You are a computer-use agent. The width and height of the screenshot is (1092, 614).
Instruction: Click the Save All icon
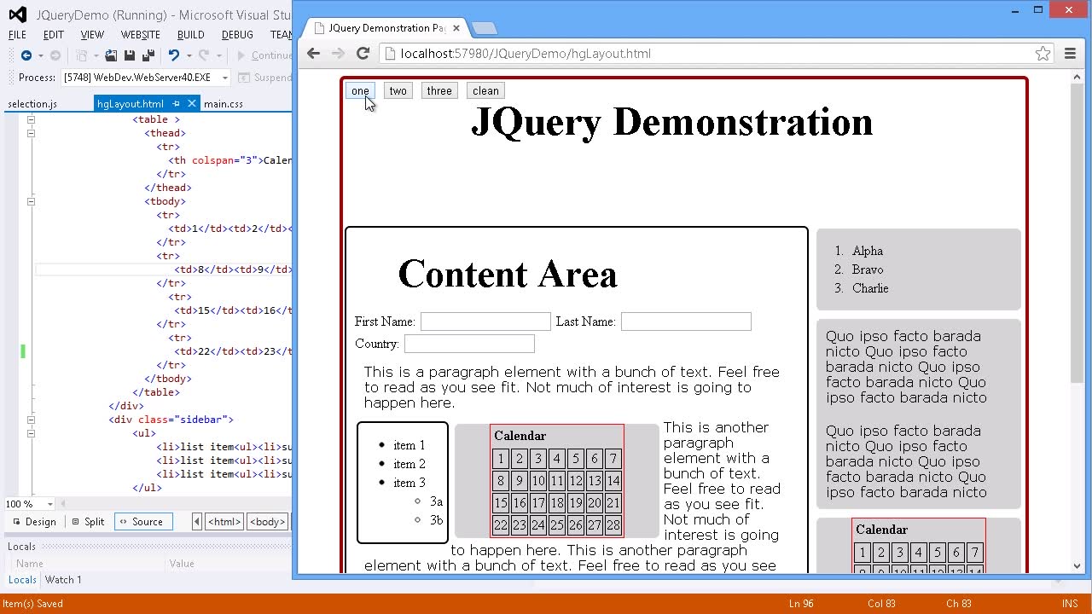148,55
